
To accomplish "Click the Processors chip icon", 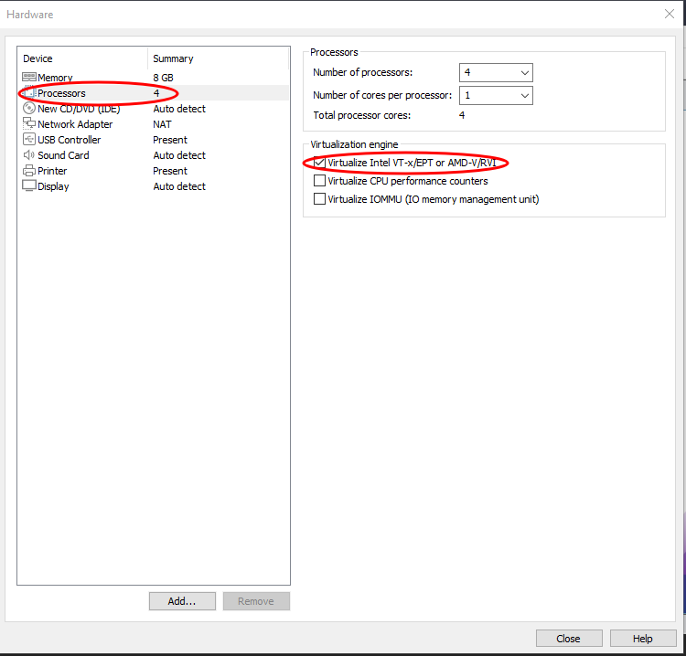I will pyautogui.click(x=29, y=92).
